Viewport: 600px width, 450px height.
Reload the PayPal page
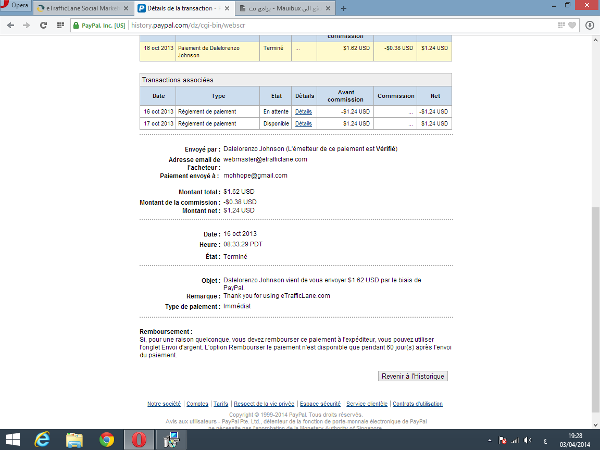[43, 25]
